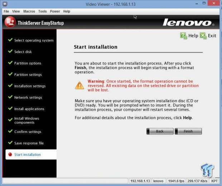222x186 pixels.
Task: Click the ThinkServer EasyStartup red logo icon
Action: [10, 22]
